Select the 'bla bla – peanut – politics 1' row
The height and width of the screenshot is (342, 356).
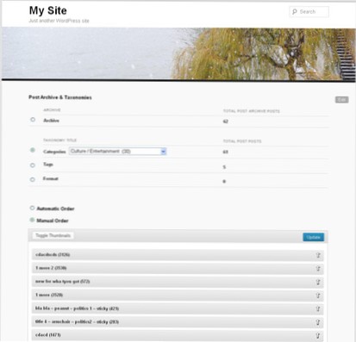click(x=178, y=308)
